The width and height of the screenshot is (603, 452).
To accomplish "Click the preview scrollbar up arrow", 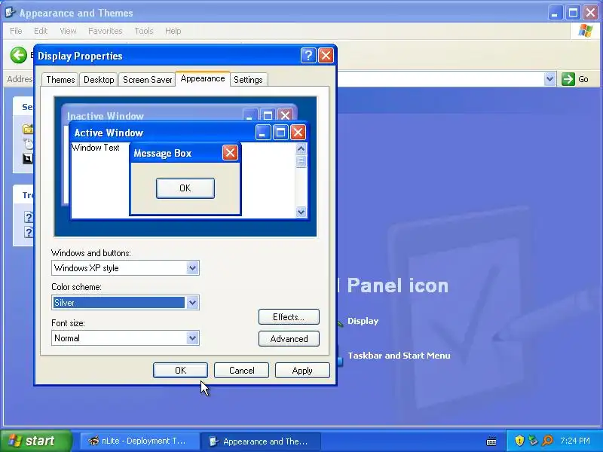I will click(301, 148).
